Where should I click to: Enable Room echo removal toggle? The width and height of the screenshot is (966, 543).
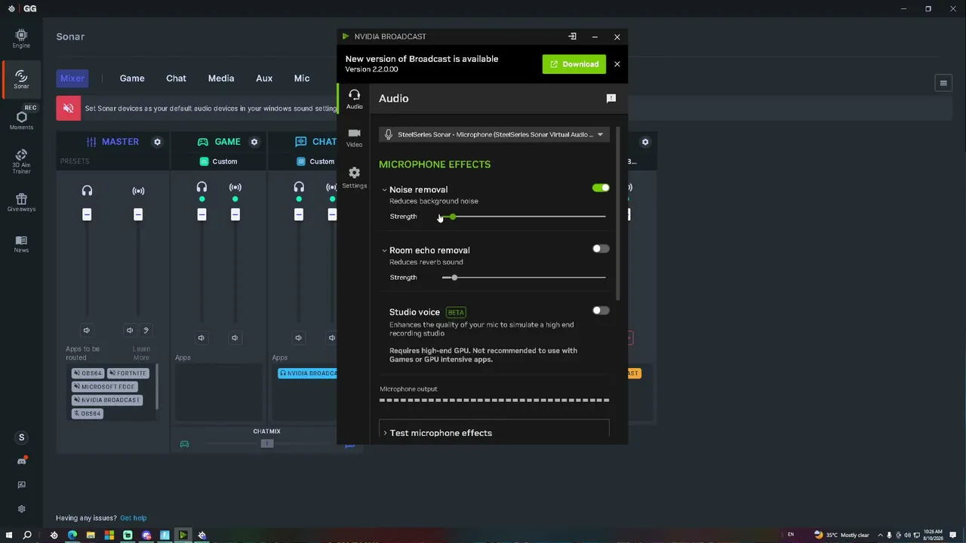[601, 249]
